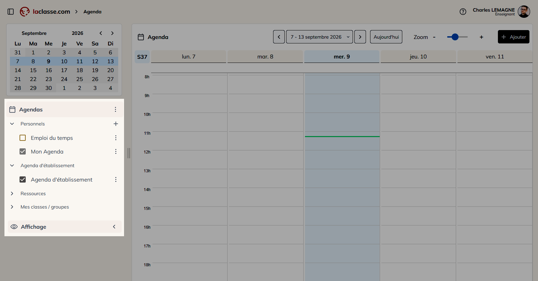Viewport: 538px width, 281px height.
Task: Open Agendas section options menu
Action: tap(115, 109)
